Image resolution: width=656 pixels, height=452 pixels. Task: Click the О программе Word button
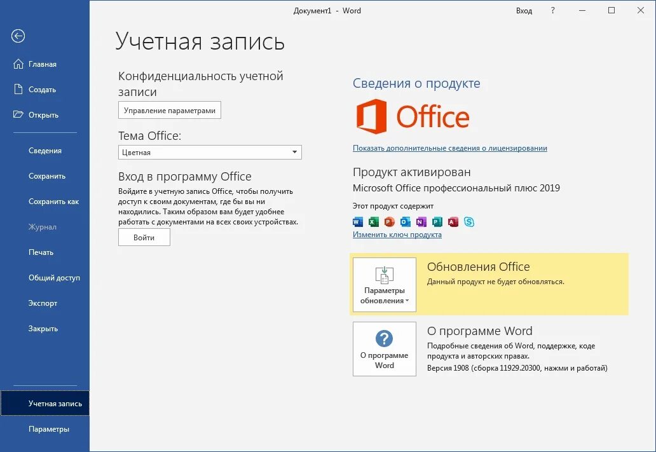385,349
